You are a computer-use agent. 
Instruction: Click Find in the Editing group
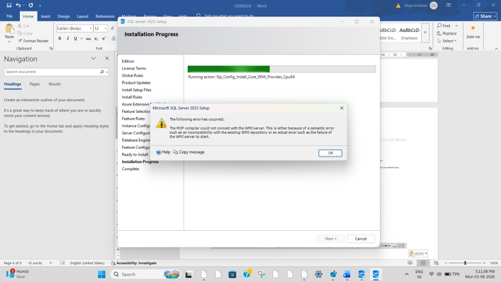pyautogui.click(x=444, y=26)
